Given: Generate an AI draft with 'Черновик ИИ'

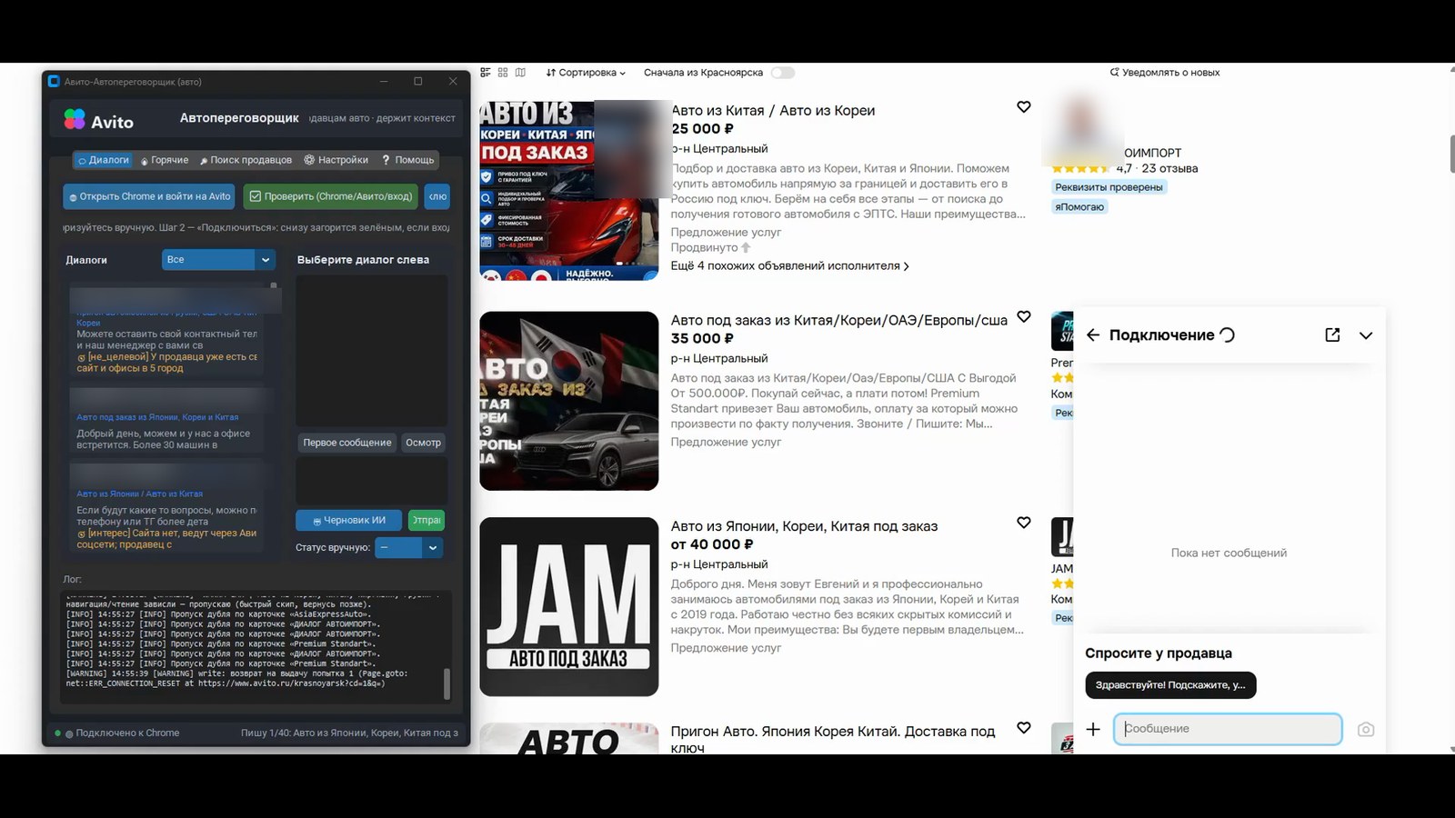Looking at the screenshot, I should pyautogui.click(x=349, y=521).
